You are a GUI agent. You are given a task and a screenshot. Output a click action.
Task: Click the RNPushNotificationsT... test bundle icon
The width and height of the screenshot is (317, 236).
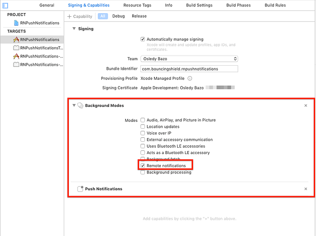pyautogui.click(x=16, y=48)
